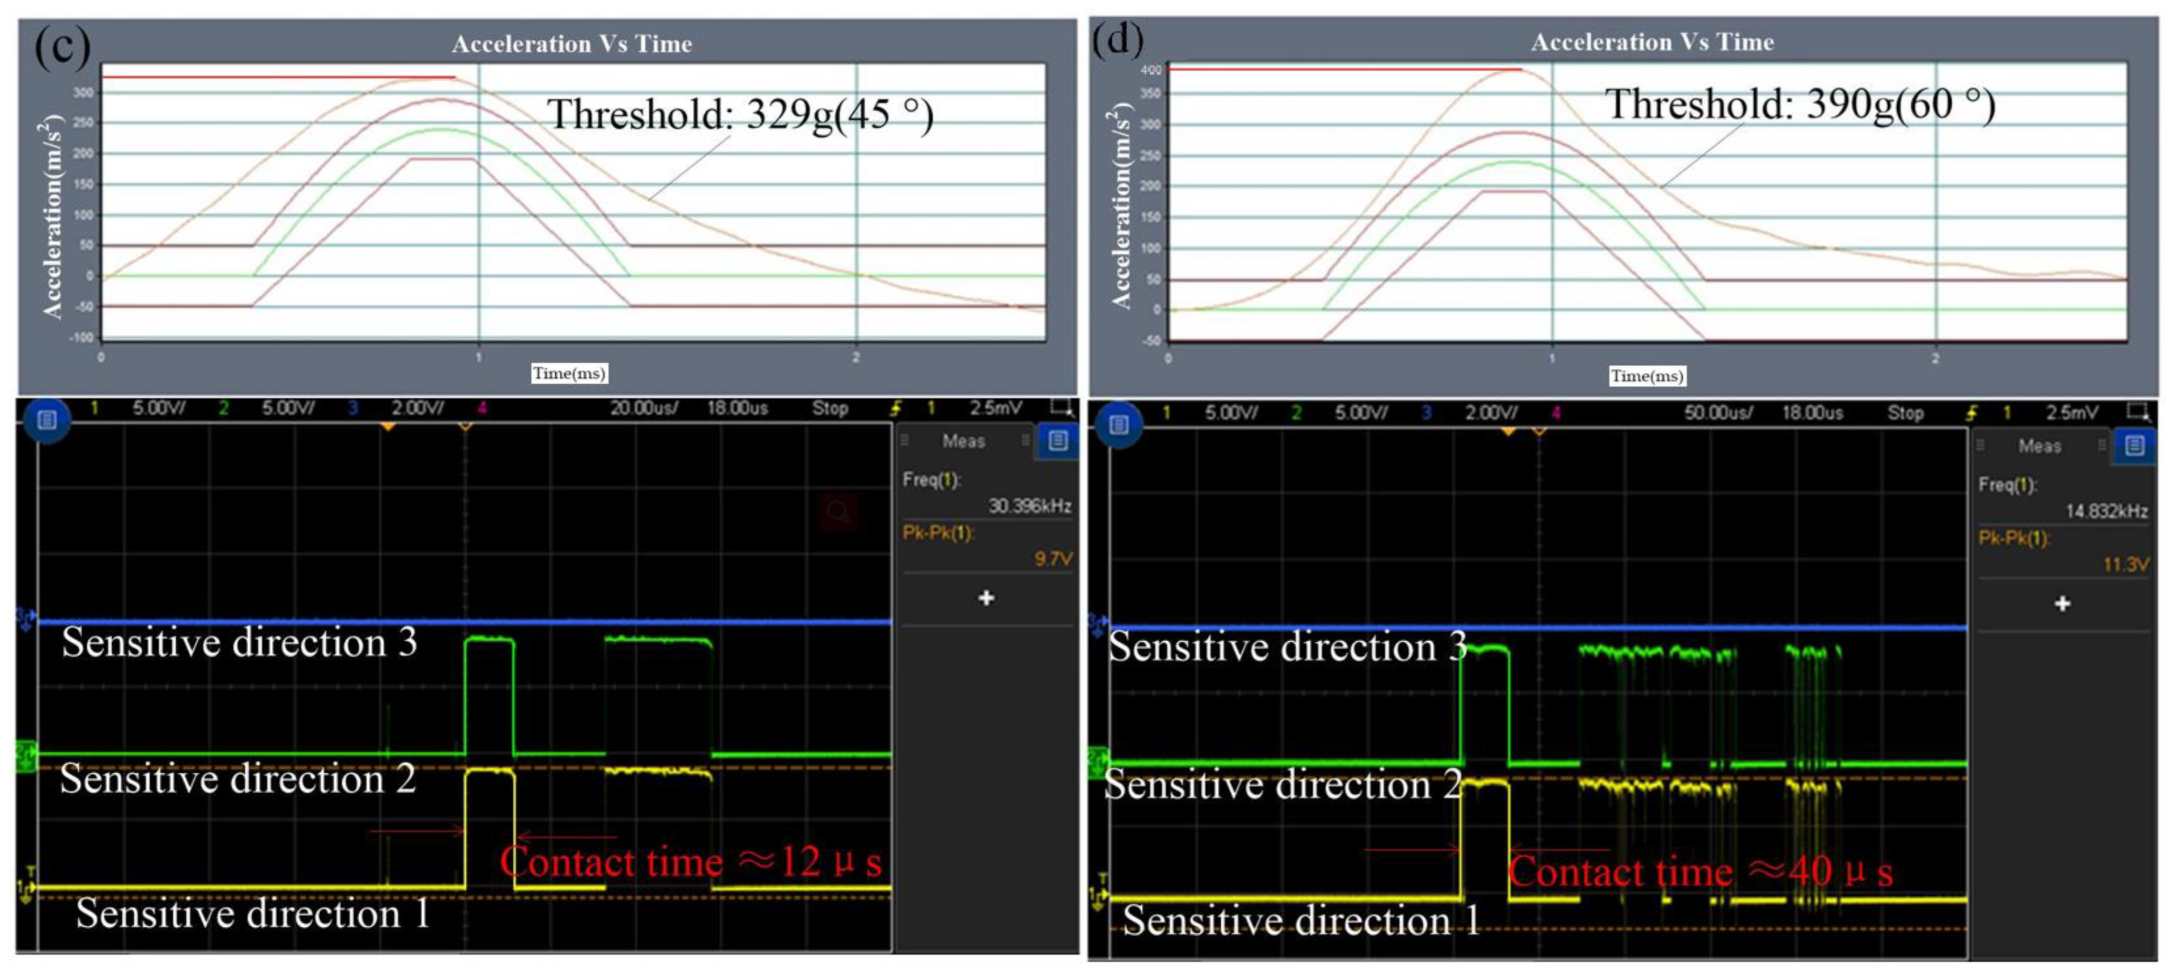
Task: Open the Meas panel list icon in oscilloscope (c)
Action: click(1058, 440)
